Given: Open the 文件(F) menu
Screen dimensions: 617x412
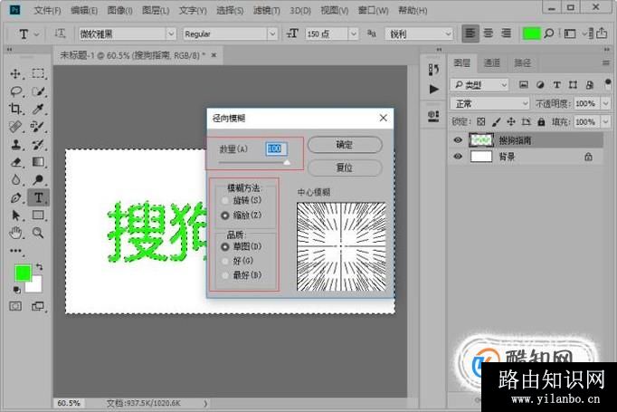Looking at the screenshot, I should [47, 10].
